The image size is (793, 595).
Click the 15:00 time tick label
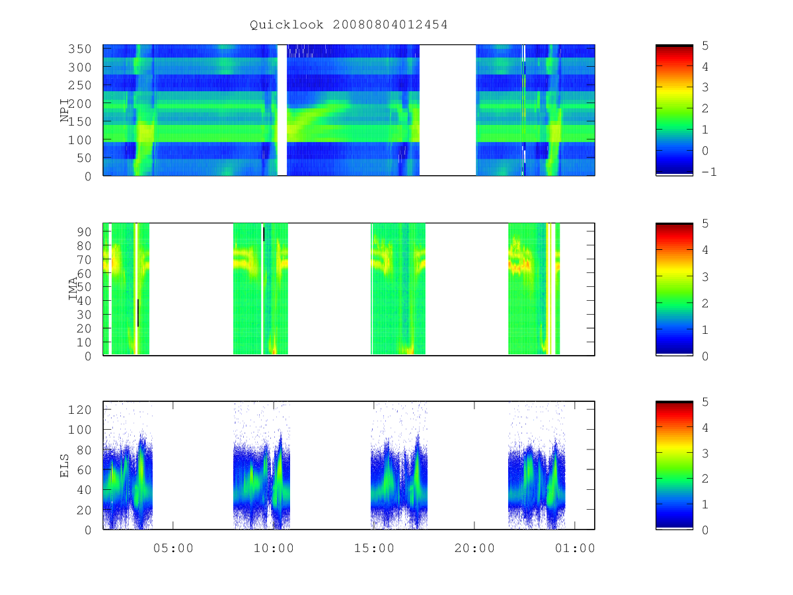pyautogui.click(x=374, y=548)
